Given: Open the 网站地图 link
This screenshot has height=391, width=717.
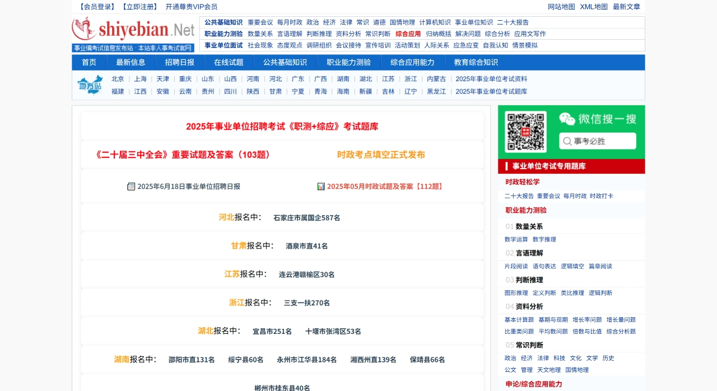Looking at the screenshot, I should (561, 7).
